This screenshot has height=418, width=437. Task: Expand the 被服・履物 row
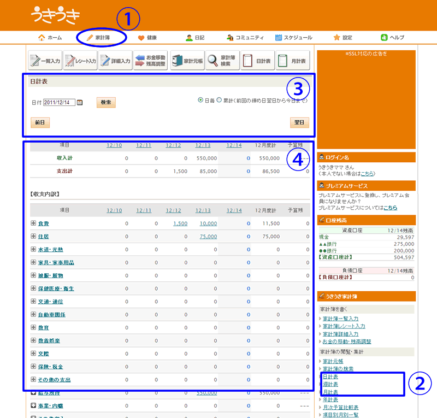[33, 275]
